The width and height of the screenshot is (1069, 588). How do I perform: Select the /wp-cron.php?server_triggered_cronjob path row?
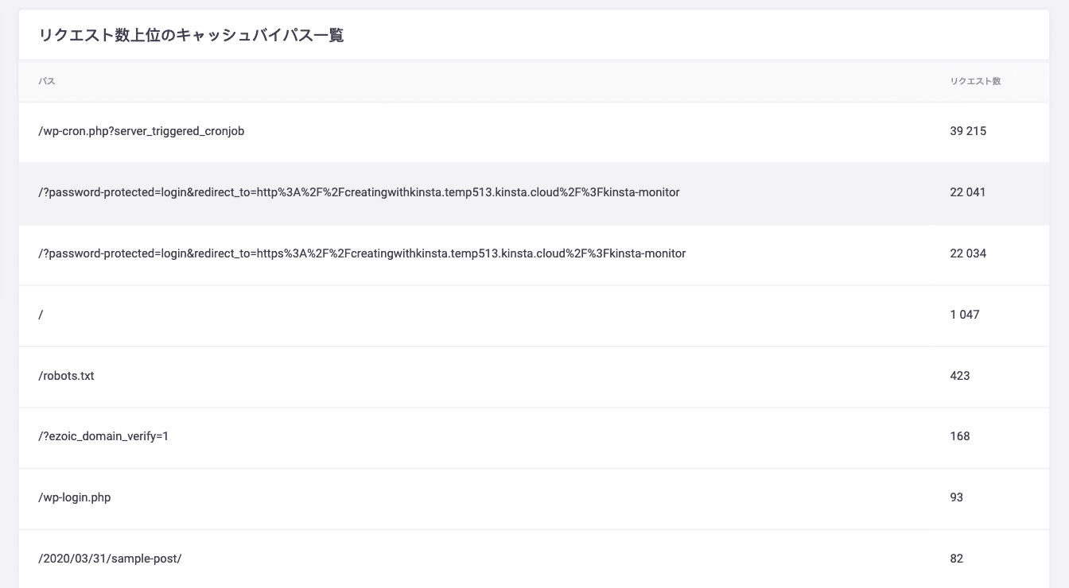[141, 131]
